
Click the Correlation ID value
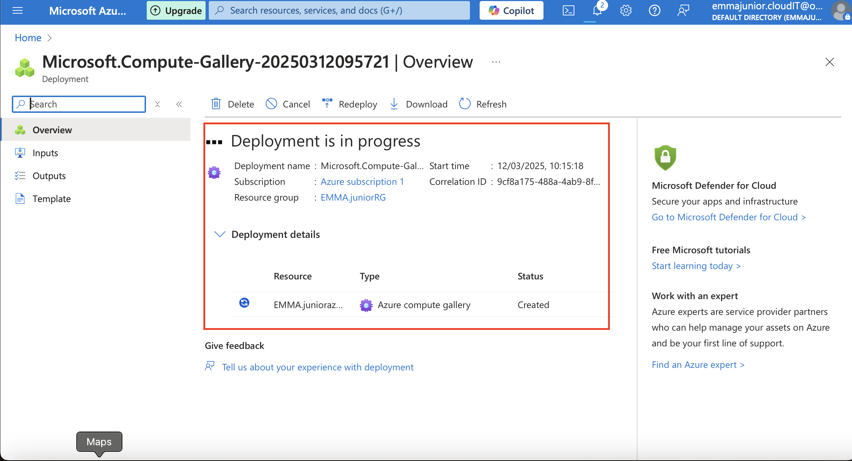pos(549,182)
